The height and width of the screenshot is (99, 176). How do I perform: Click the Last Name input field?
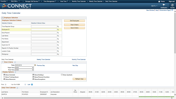(44, 36)
